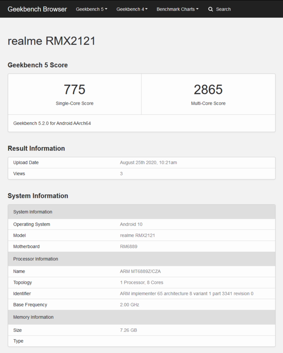Click the memory Size label
This screenshot has width=283, height=353.
[17, 330]
